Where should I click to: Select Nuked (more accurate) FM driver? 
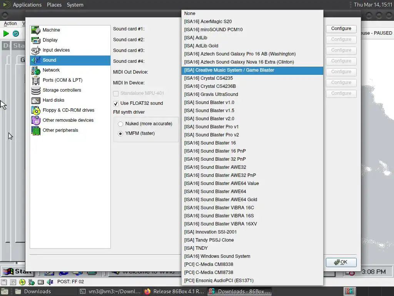[120, 124]
